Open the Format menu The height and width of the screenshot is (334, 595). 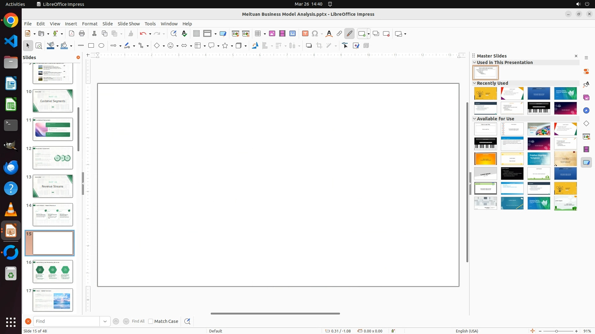90,24
